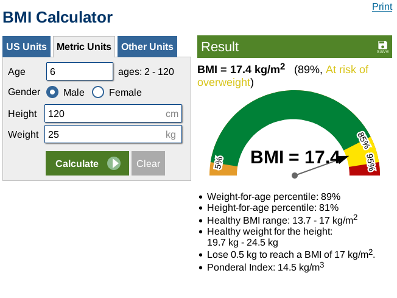Click the gray Clear button

click(x=148, y=163)
